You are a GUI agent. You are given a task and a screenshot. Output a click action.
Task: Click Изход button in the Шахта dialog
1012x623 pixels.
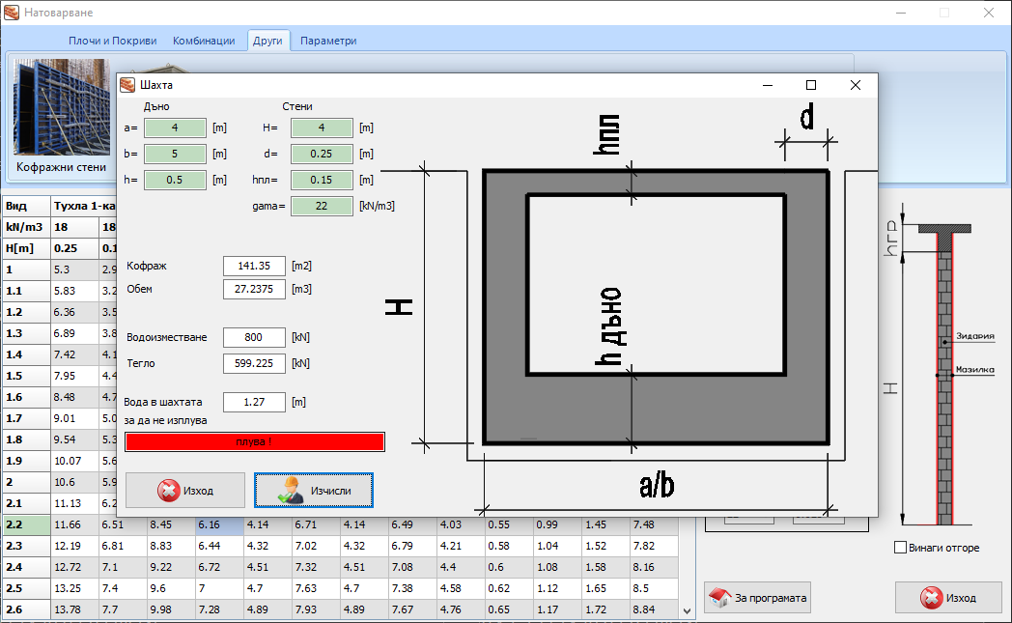pyautogui.click(x=186, y=491)
